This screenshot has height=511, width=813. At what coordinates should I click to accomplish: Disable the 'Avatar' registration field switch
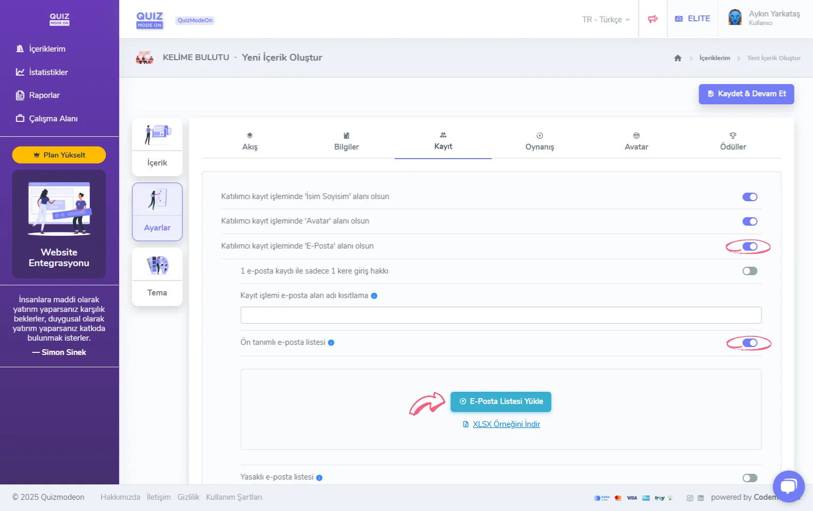pos(750,221)
